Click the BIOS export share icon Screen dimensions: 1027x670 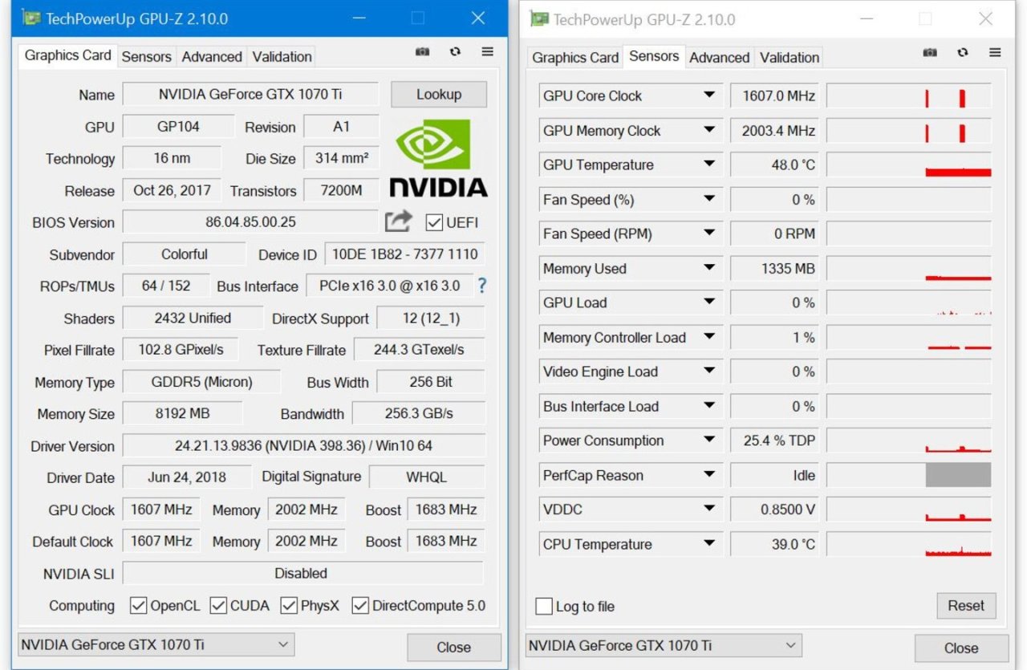(398, 221)
